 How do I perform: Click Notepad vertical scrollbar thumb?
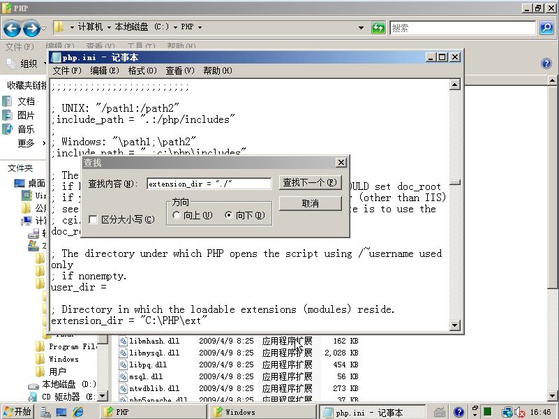tap(455, 182)
